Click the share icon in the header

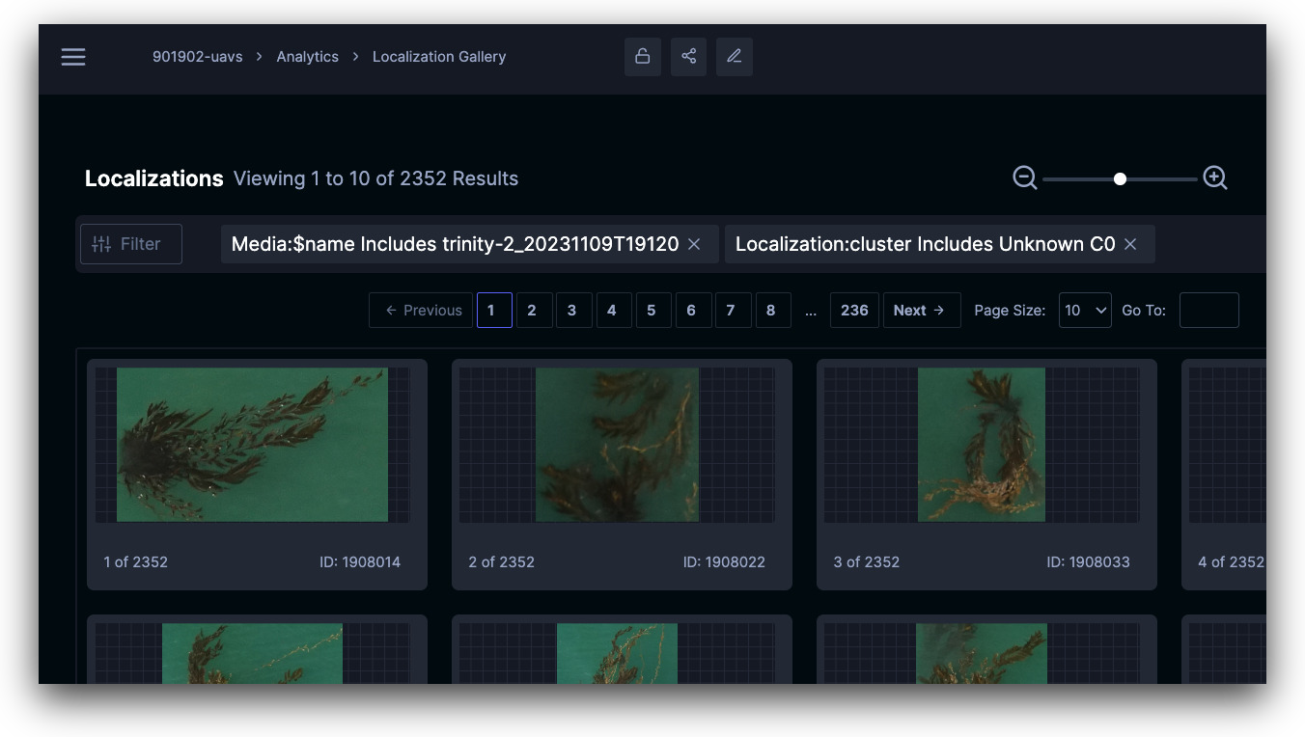click(688, 57)
